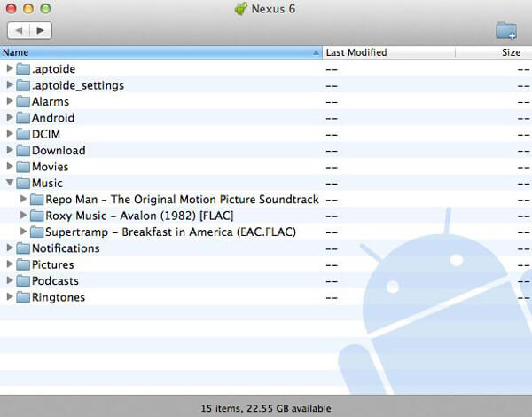Sort by the Name column header

point(160,52)
